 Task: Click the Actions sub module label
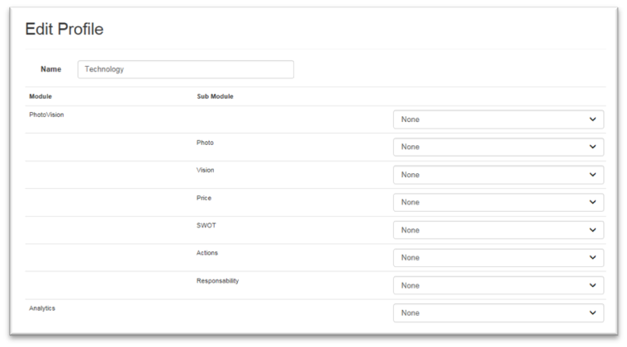pos(207,252)
